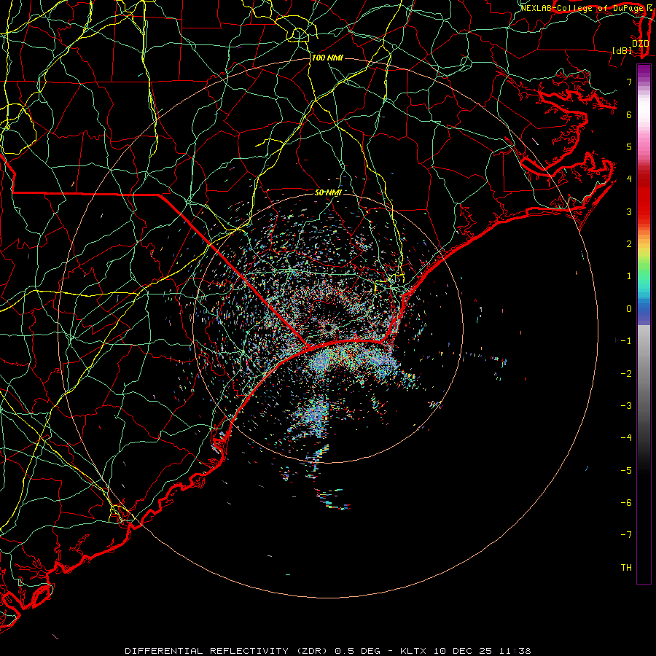Click the "-2" value on the color scale
This screenshot has width=656, height=656.
coord(626,374)
